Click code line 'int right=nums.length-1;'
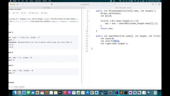This screenshot has height=96, width=170. (114, 43)
